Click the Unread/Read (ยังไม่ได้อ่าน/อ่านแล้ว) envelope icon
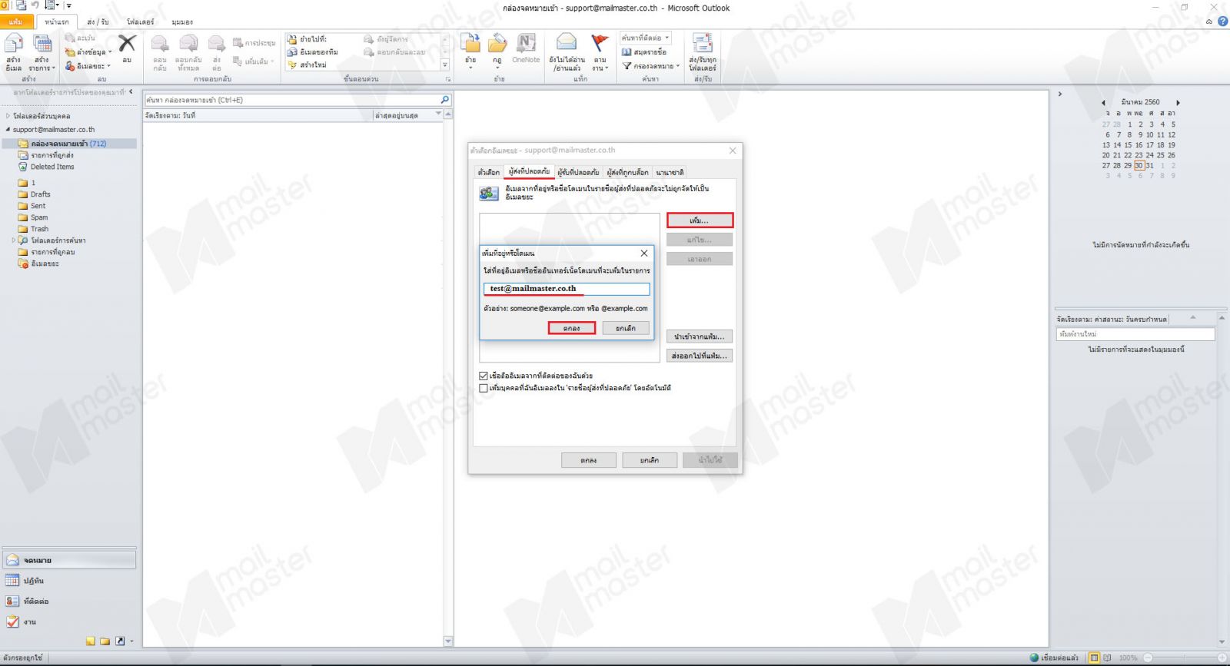The width and height of the screenshot is (1230, 666). point(567,42)
